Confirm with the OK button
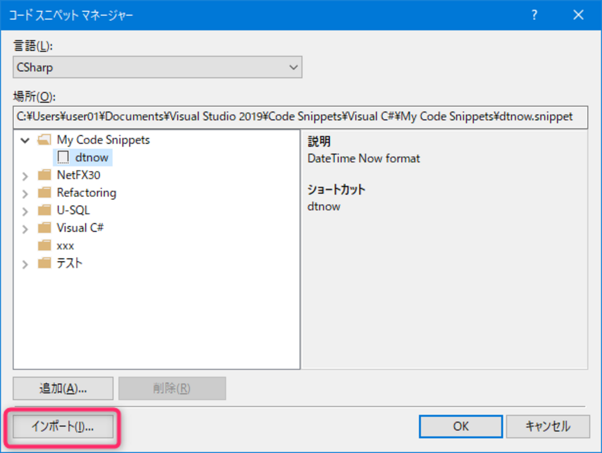The image size is (602, 453). (460, 426)
